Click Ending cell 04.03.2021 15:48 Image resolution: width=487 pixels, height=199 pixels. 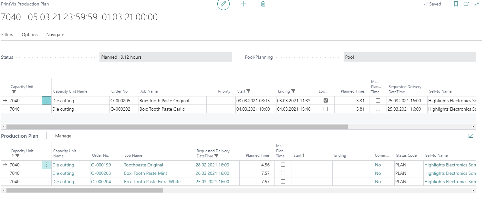point(296,109)
